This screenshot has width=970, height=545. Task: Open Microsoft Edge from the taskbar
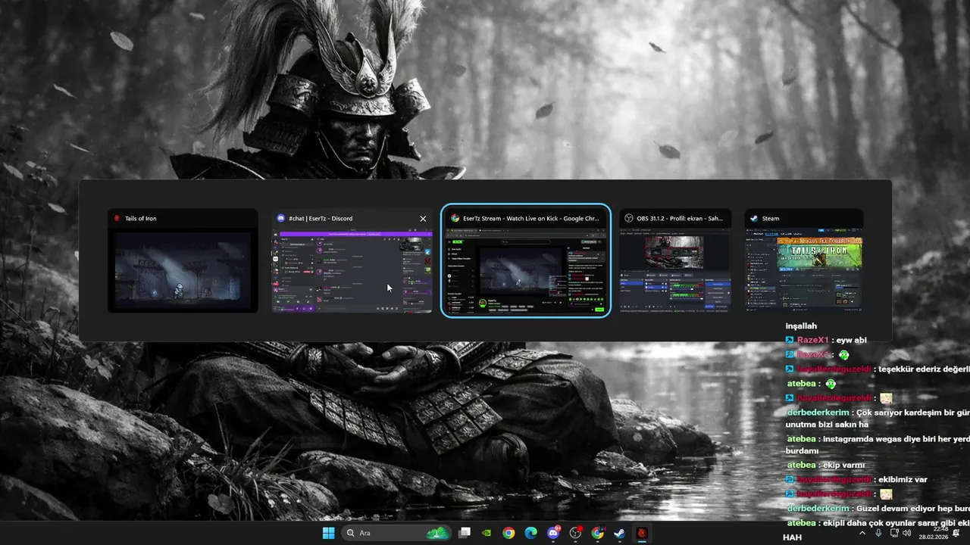coord(531,533)
